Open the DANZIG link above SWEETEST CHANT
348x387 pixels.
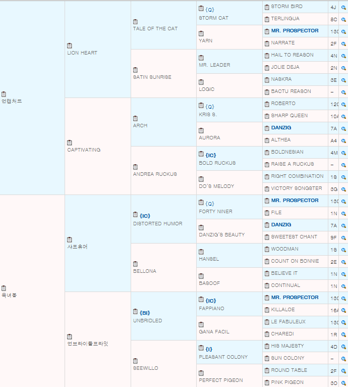[281, 225]
